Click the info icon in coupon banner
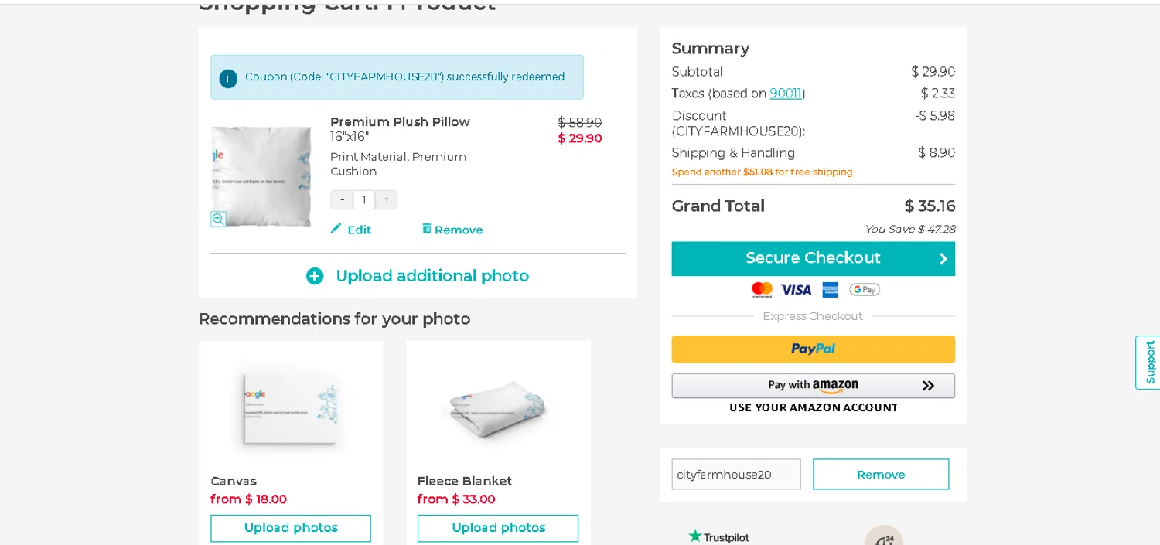 (x=228, y=78)
